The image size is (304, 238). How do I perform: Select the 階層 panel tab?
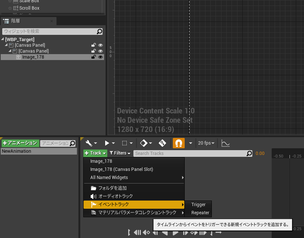[x=29, y=21]
